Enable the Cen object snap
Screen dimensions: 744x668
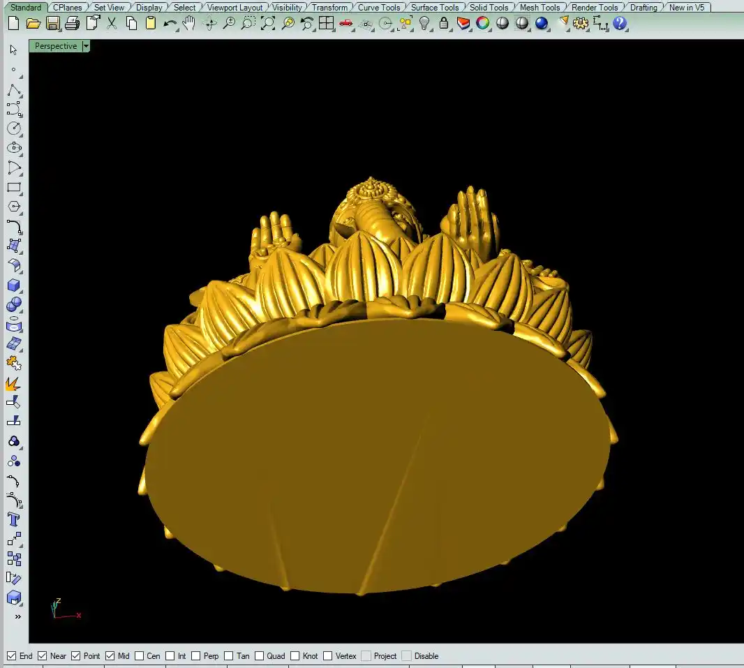140,656
